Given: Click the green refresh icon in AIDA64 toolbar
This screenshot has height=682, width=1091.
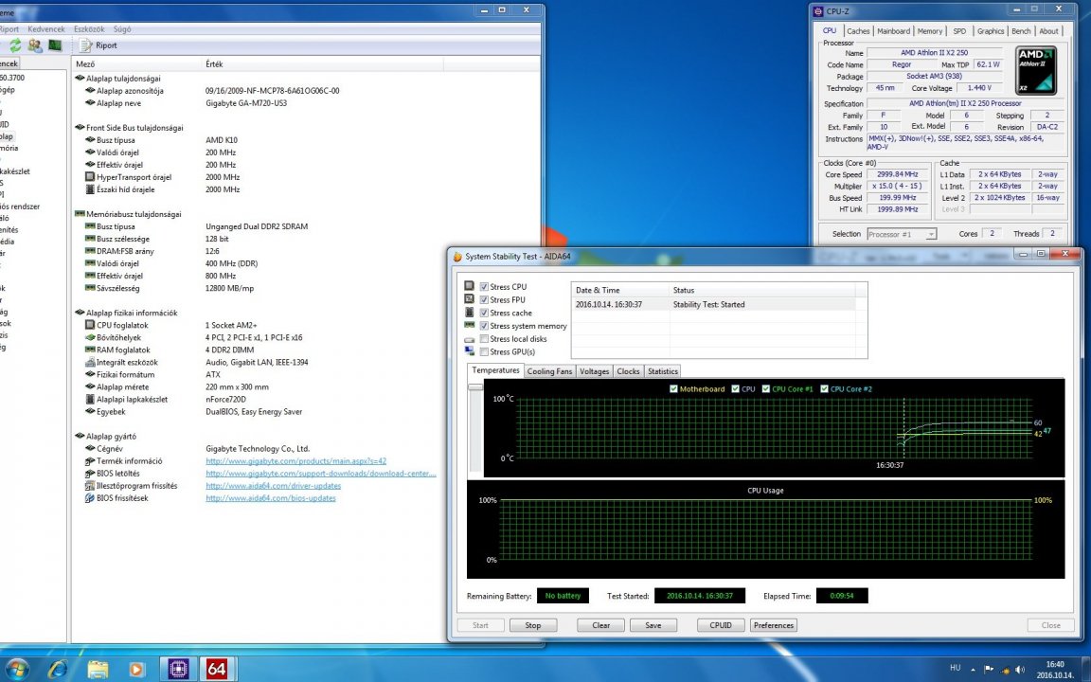Looking at the screenshot, I should click(14, 45).
